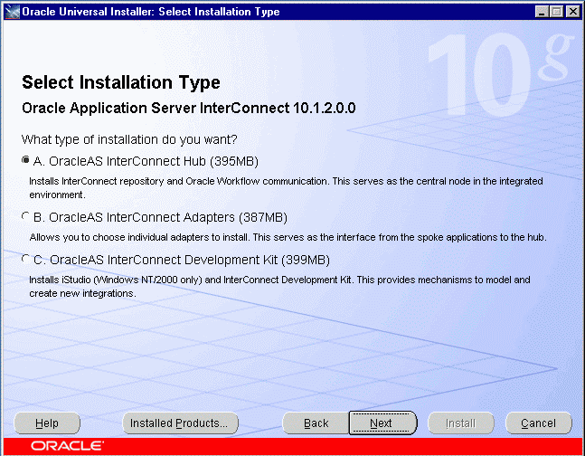Click the Development Kit iStudio description

[279, 287]
